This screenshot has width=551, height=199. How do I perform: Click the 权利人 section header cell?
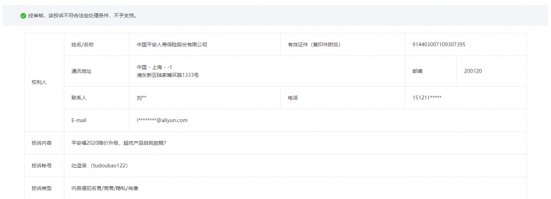44,82
